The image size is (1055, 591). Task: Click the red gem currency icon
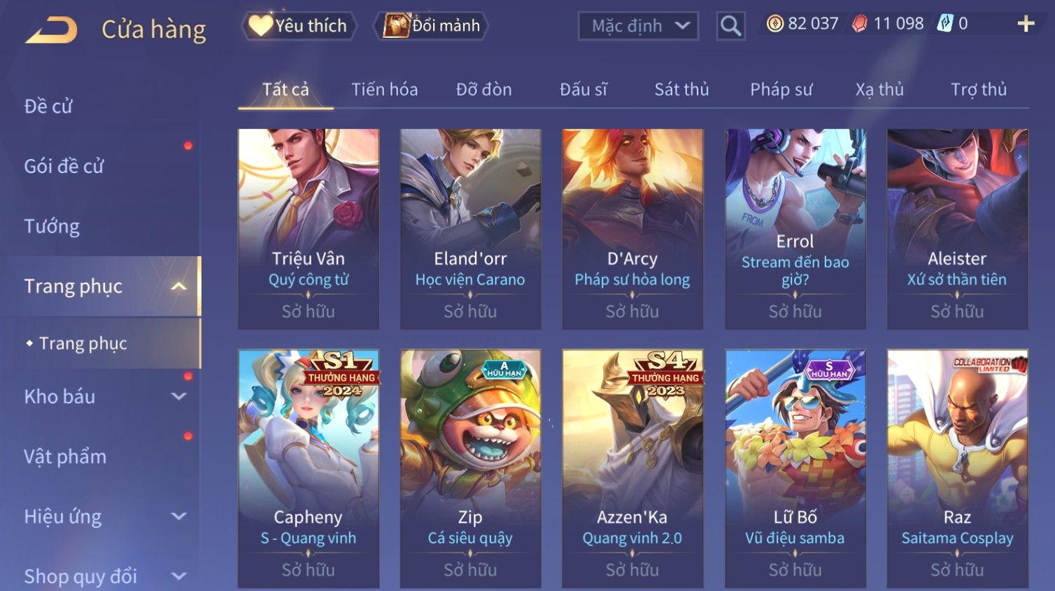click(x=860, y=24)
